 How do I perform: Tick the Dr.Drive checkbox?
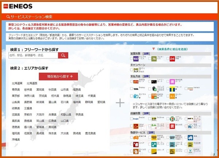[x=150, y=118]
